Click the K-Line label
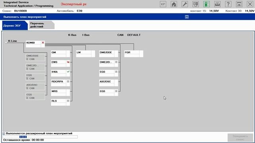This screenshot has width=255, height=143. click(12, 41)
